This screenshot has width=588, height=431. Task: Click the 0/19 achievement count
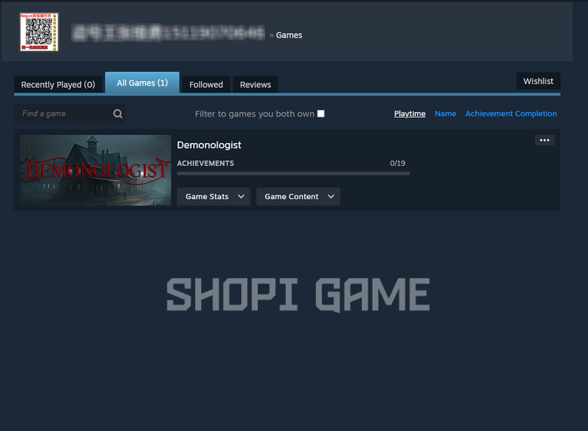pos(398,163)
